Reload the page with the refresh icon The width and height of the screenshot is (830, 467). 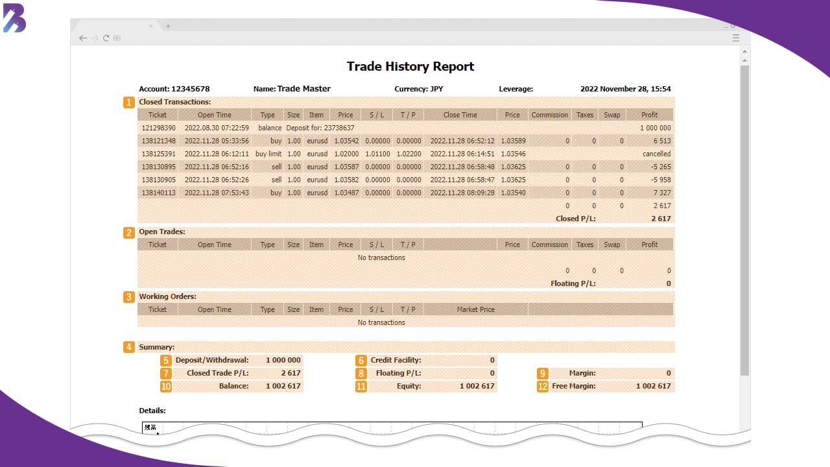tap(106, 38)
